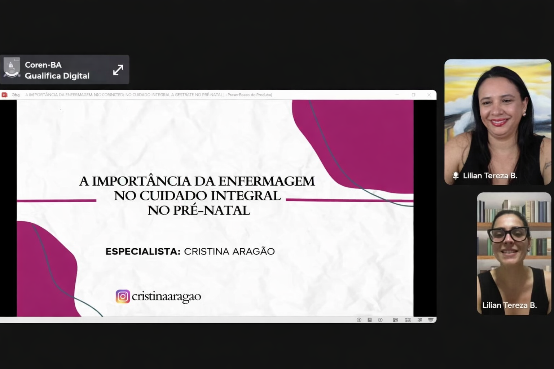Click the slide title about Enfermagem no Pré-Natal

click(x=197, y=195)
